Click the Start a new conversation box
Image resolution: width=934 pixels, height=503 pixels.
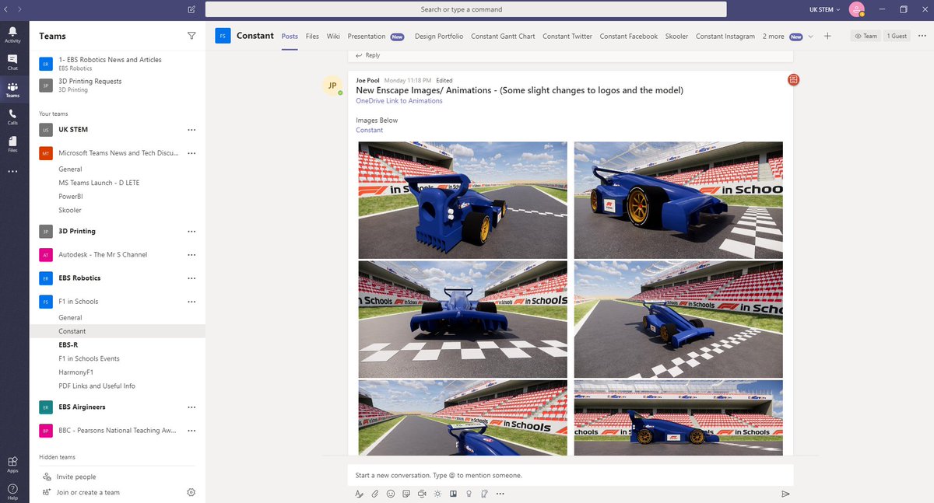click(571, 475)
